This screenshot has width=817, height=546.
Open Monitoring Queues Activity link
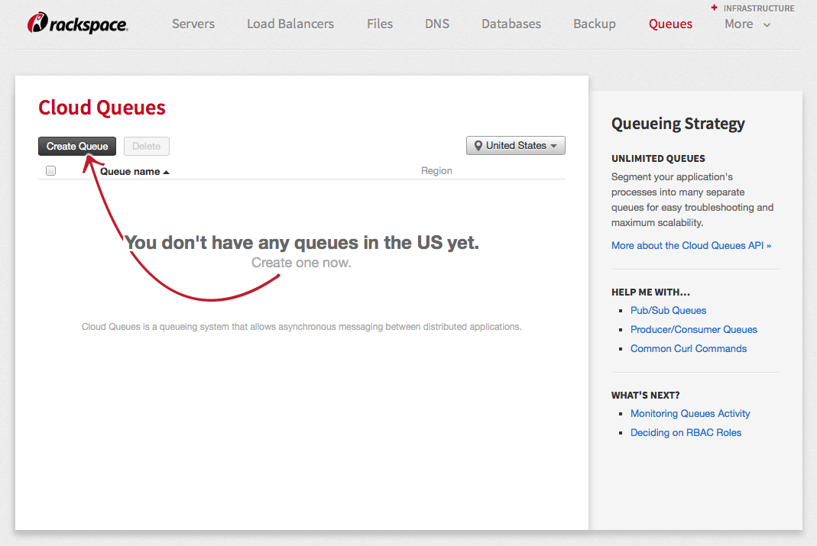click(690, 413)
